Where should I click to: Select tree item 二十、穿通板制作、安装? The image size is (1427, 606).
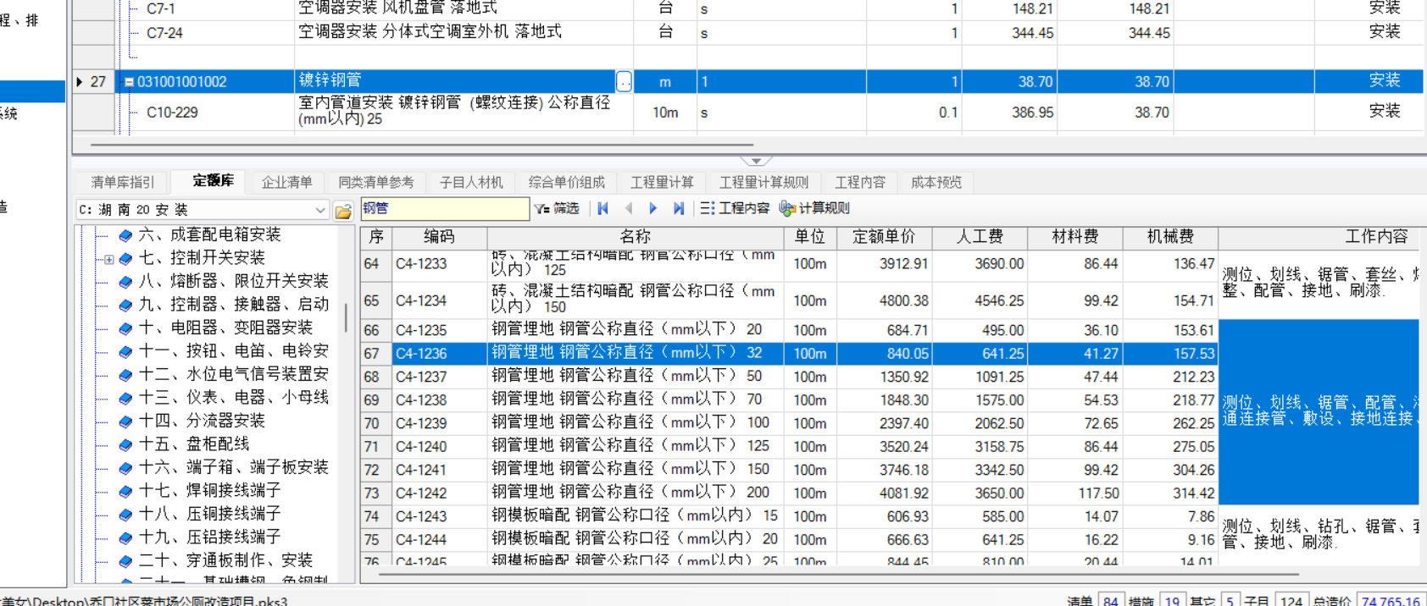(225, 560)
